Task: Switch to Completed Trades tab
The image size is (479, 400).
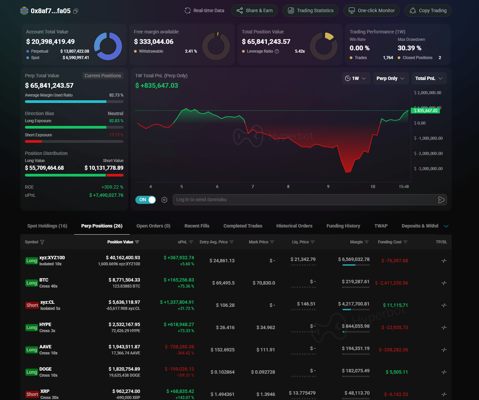Action: (243, 226)
